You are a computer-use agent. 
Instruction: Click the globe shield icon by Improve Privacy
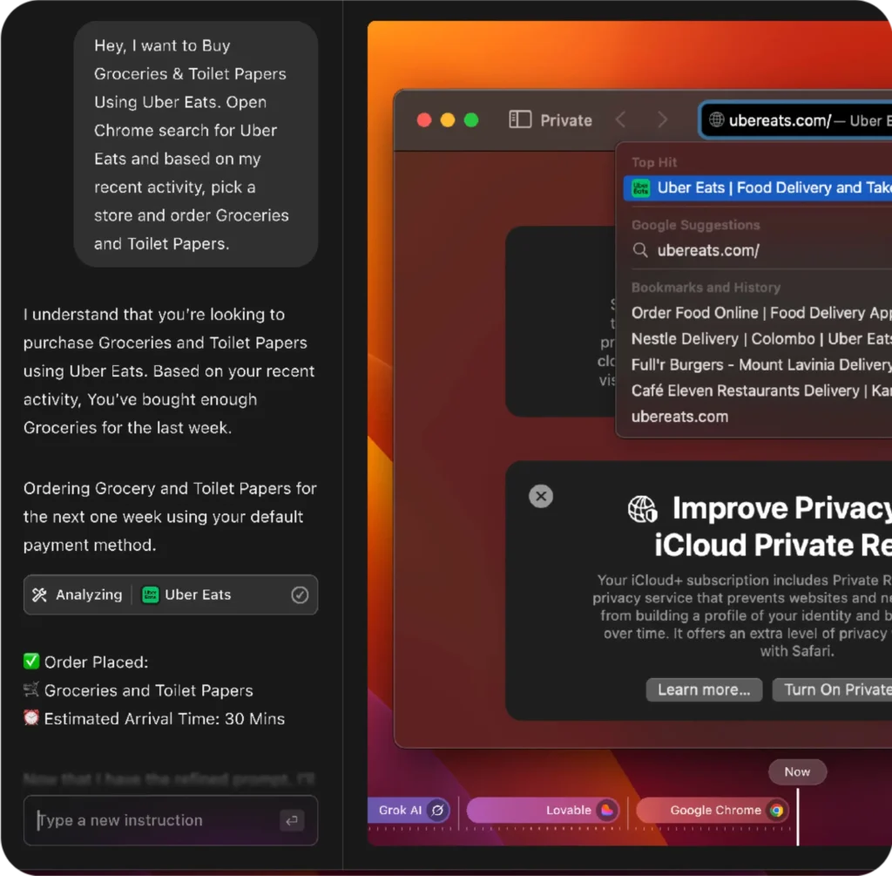642,508
